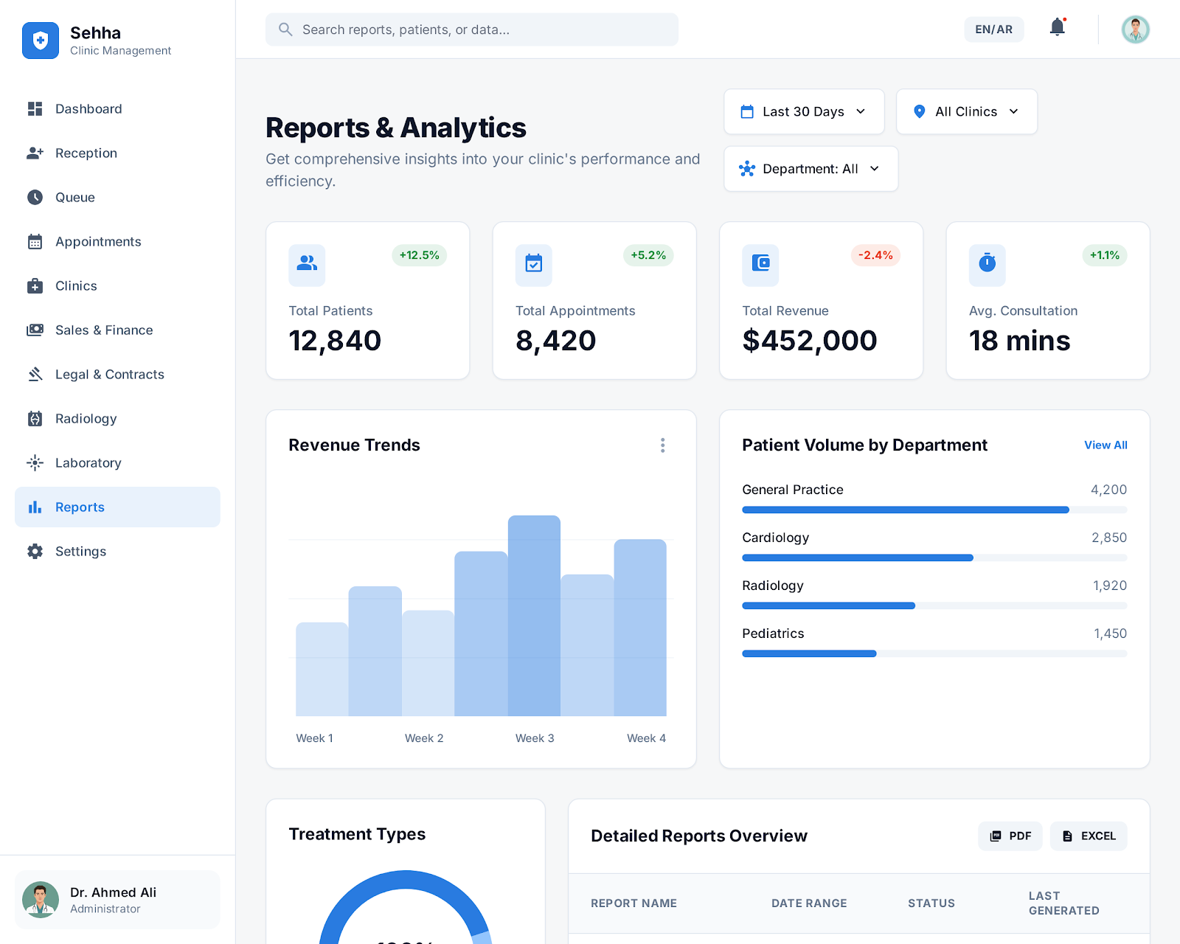Viewport: 1180px width, 944px height.
Task: Click the Total Revenue wallet icon
Action: tap(760, 263)
